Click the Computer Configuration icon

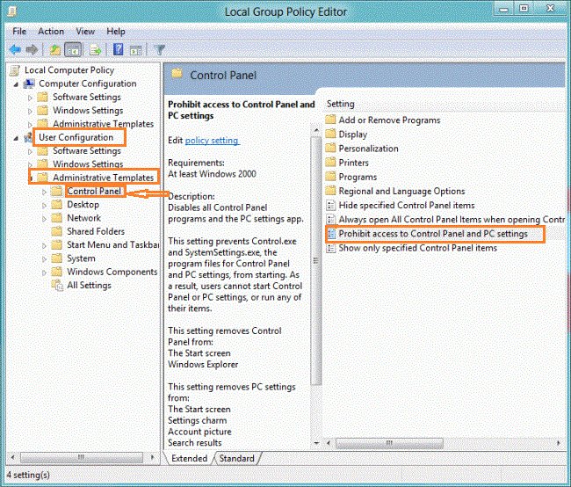coord(29,84)
